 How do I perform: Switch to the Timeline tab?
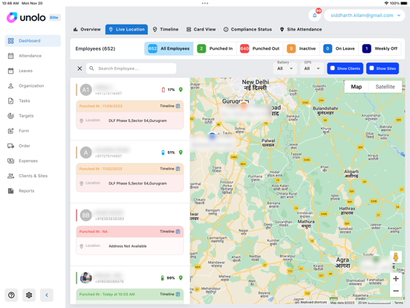pyautogui.click(x=166, y=29)
